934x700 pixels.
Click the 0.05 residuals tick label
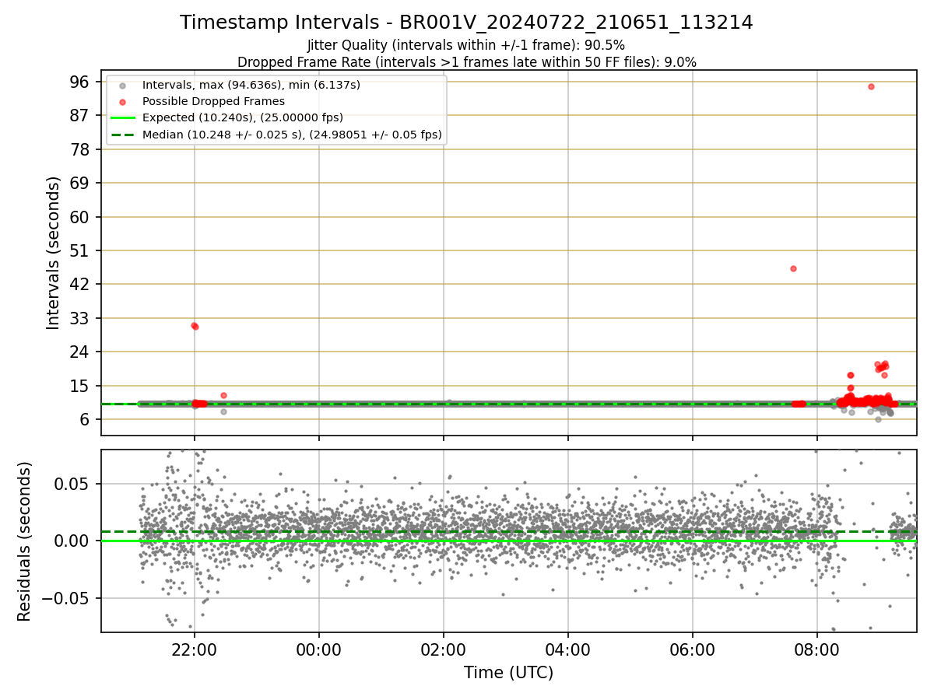tap(73, 484)
